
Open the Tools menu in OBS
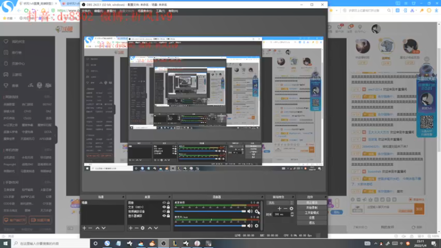160,11
